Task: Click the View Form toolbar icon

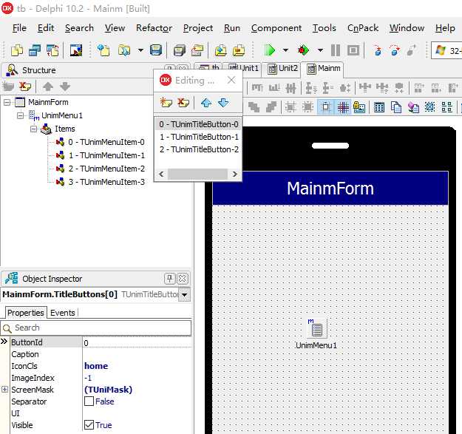Action: tap(35, 50)
